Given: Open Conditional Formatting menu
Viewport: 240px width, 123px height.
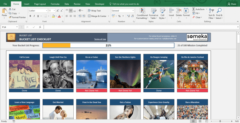Looking at the screenshot, I should [x=142, y=14].
